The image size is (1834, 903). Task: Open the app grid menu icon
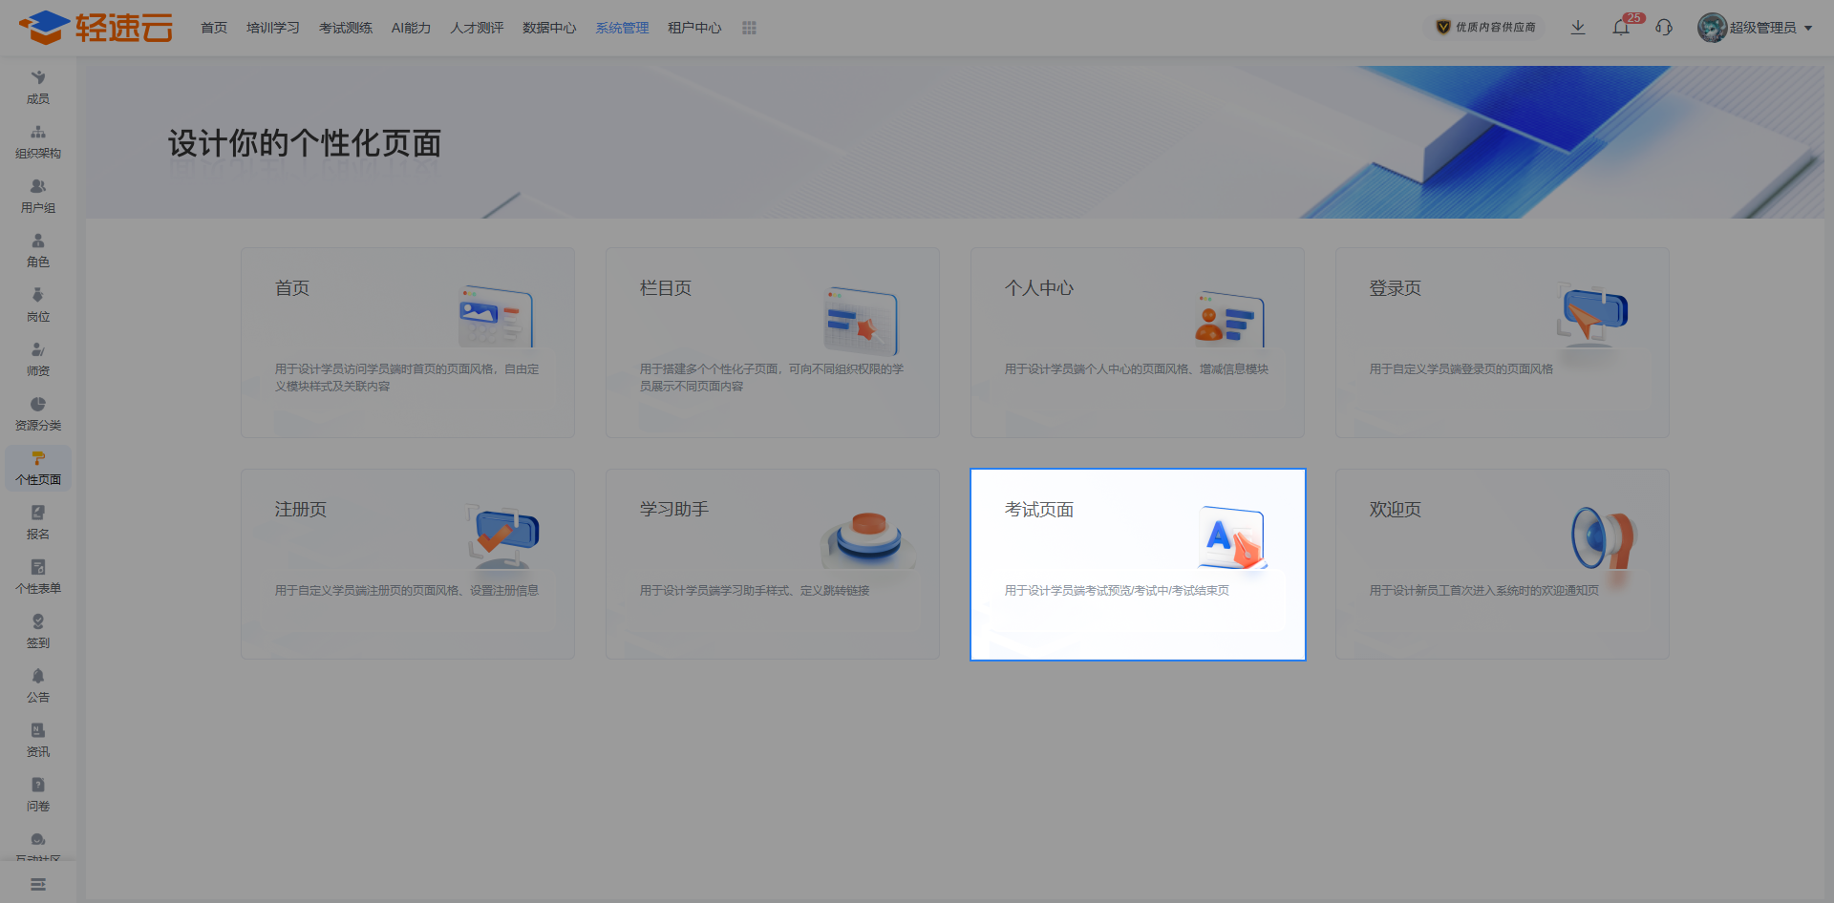coord(749,28)
